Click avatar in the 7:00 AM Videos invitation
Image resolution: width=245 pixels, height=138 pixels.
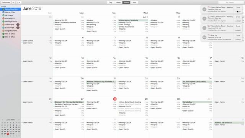204,28
